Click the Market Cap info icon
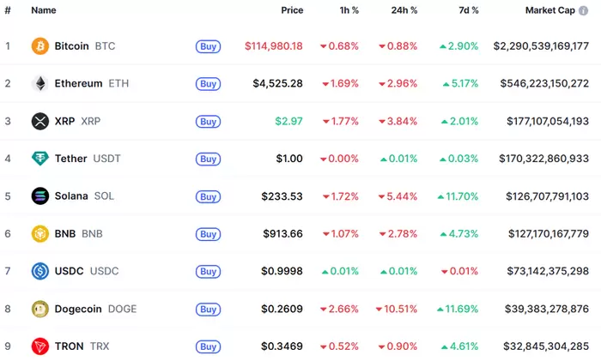 click(x=584, y=10)
